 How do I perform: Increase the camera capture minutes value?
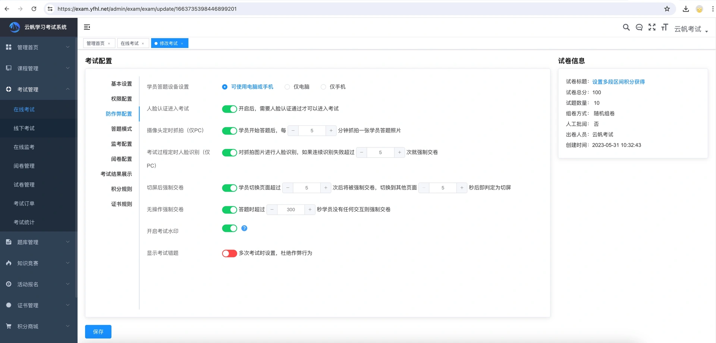tap(331, 131)
